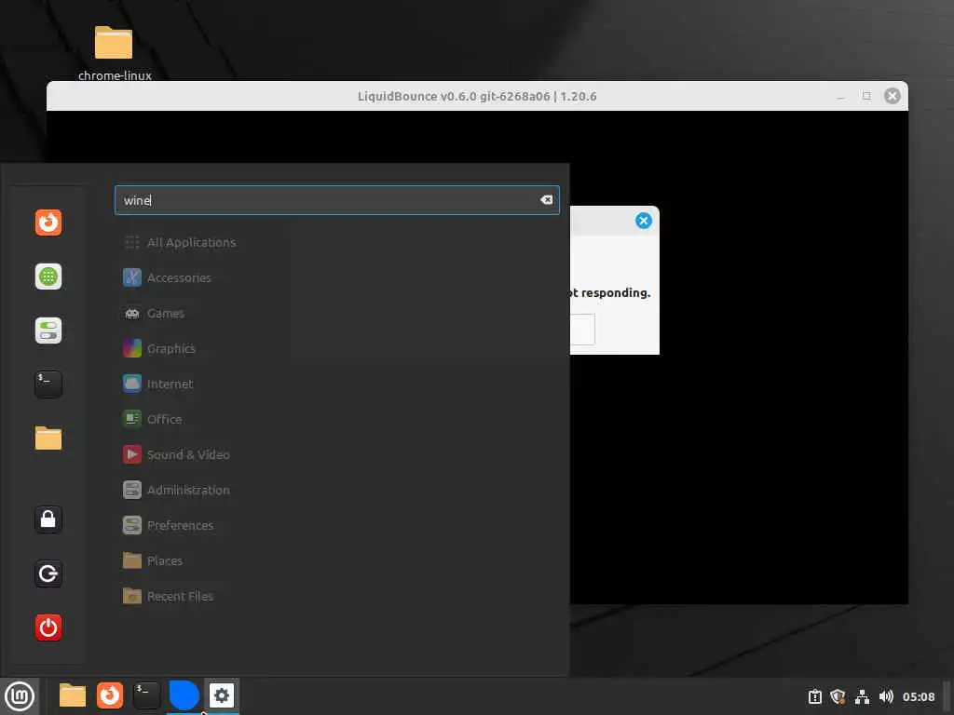Viewport: 954px width, 715px height.
Task: Switch to the blue circle taskbar window
Action: (184, 695)
